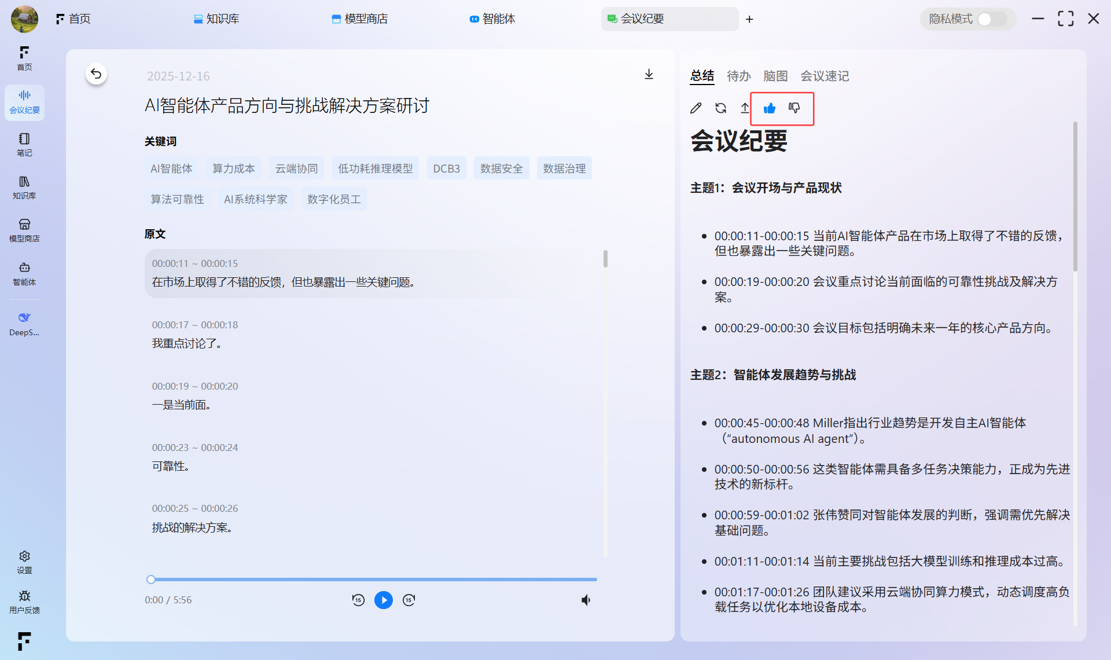
Task: Open 用户反馈 from the sidebar
Action: pos(24,602)
